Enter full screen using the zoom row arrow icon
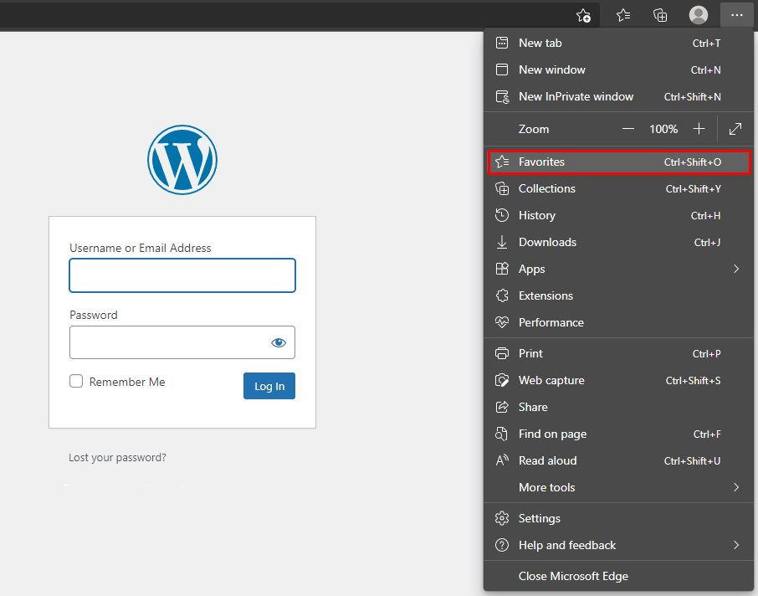 point(735,129)
